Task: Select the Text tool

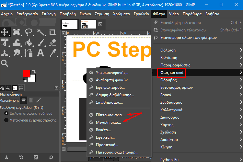Action: click(40, 53)
